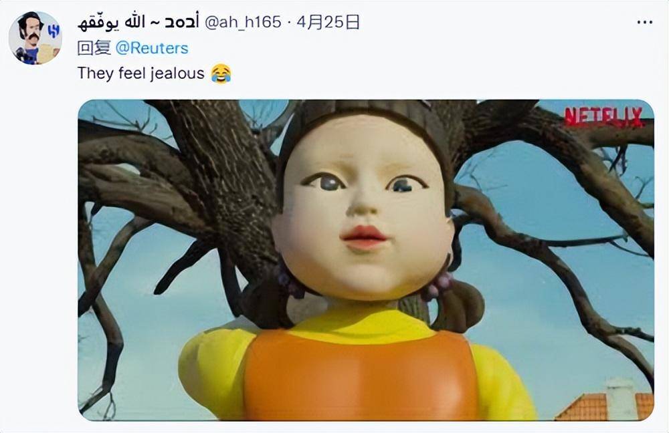Open the Arabic display name profile
This screenshot has width=669, height=433.
pyautogui.click(x=138, y=23)
